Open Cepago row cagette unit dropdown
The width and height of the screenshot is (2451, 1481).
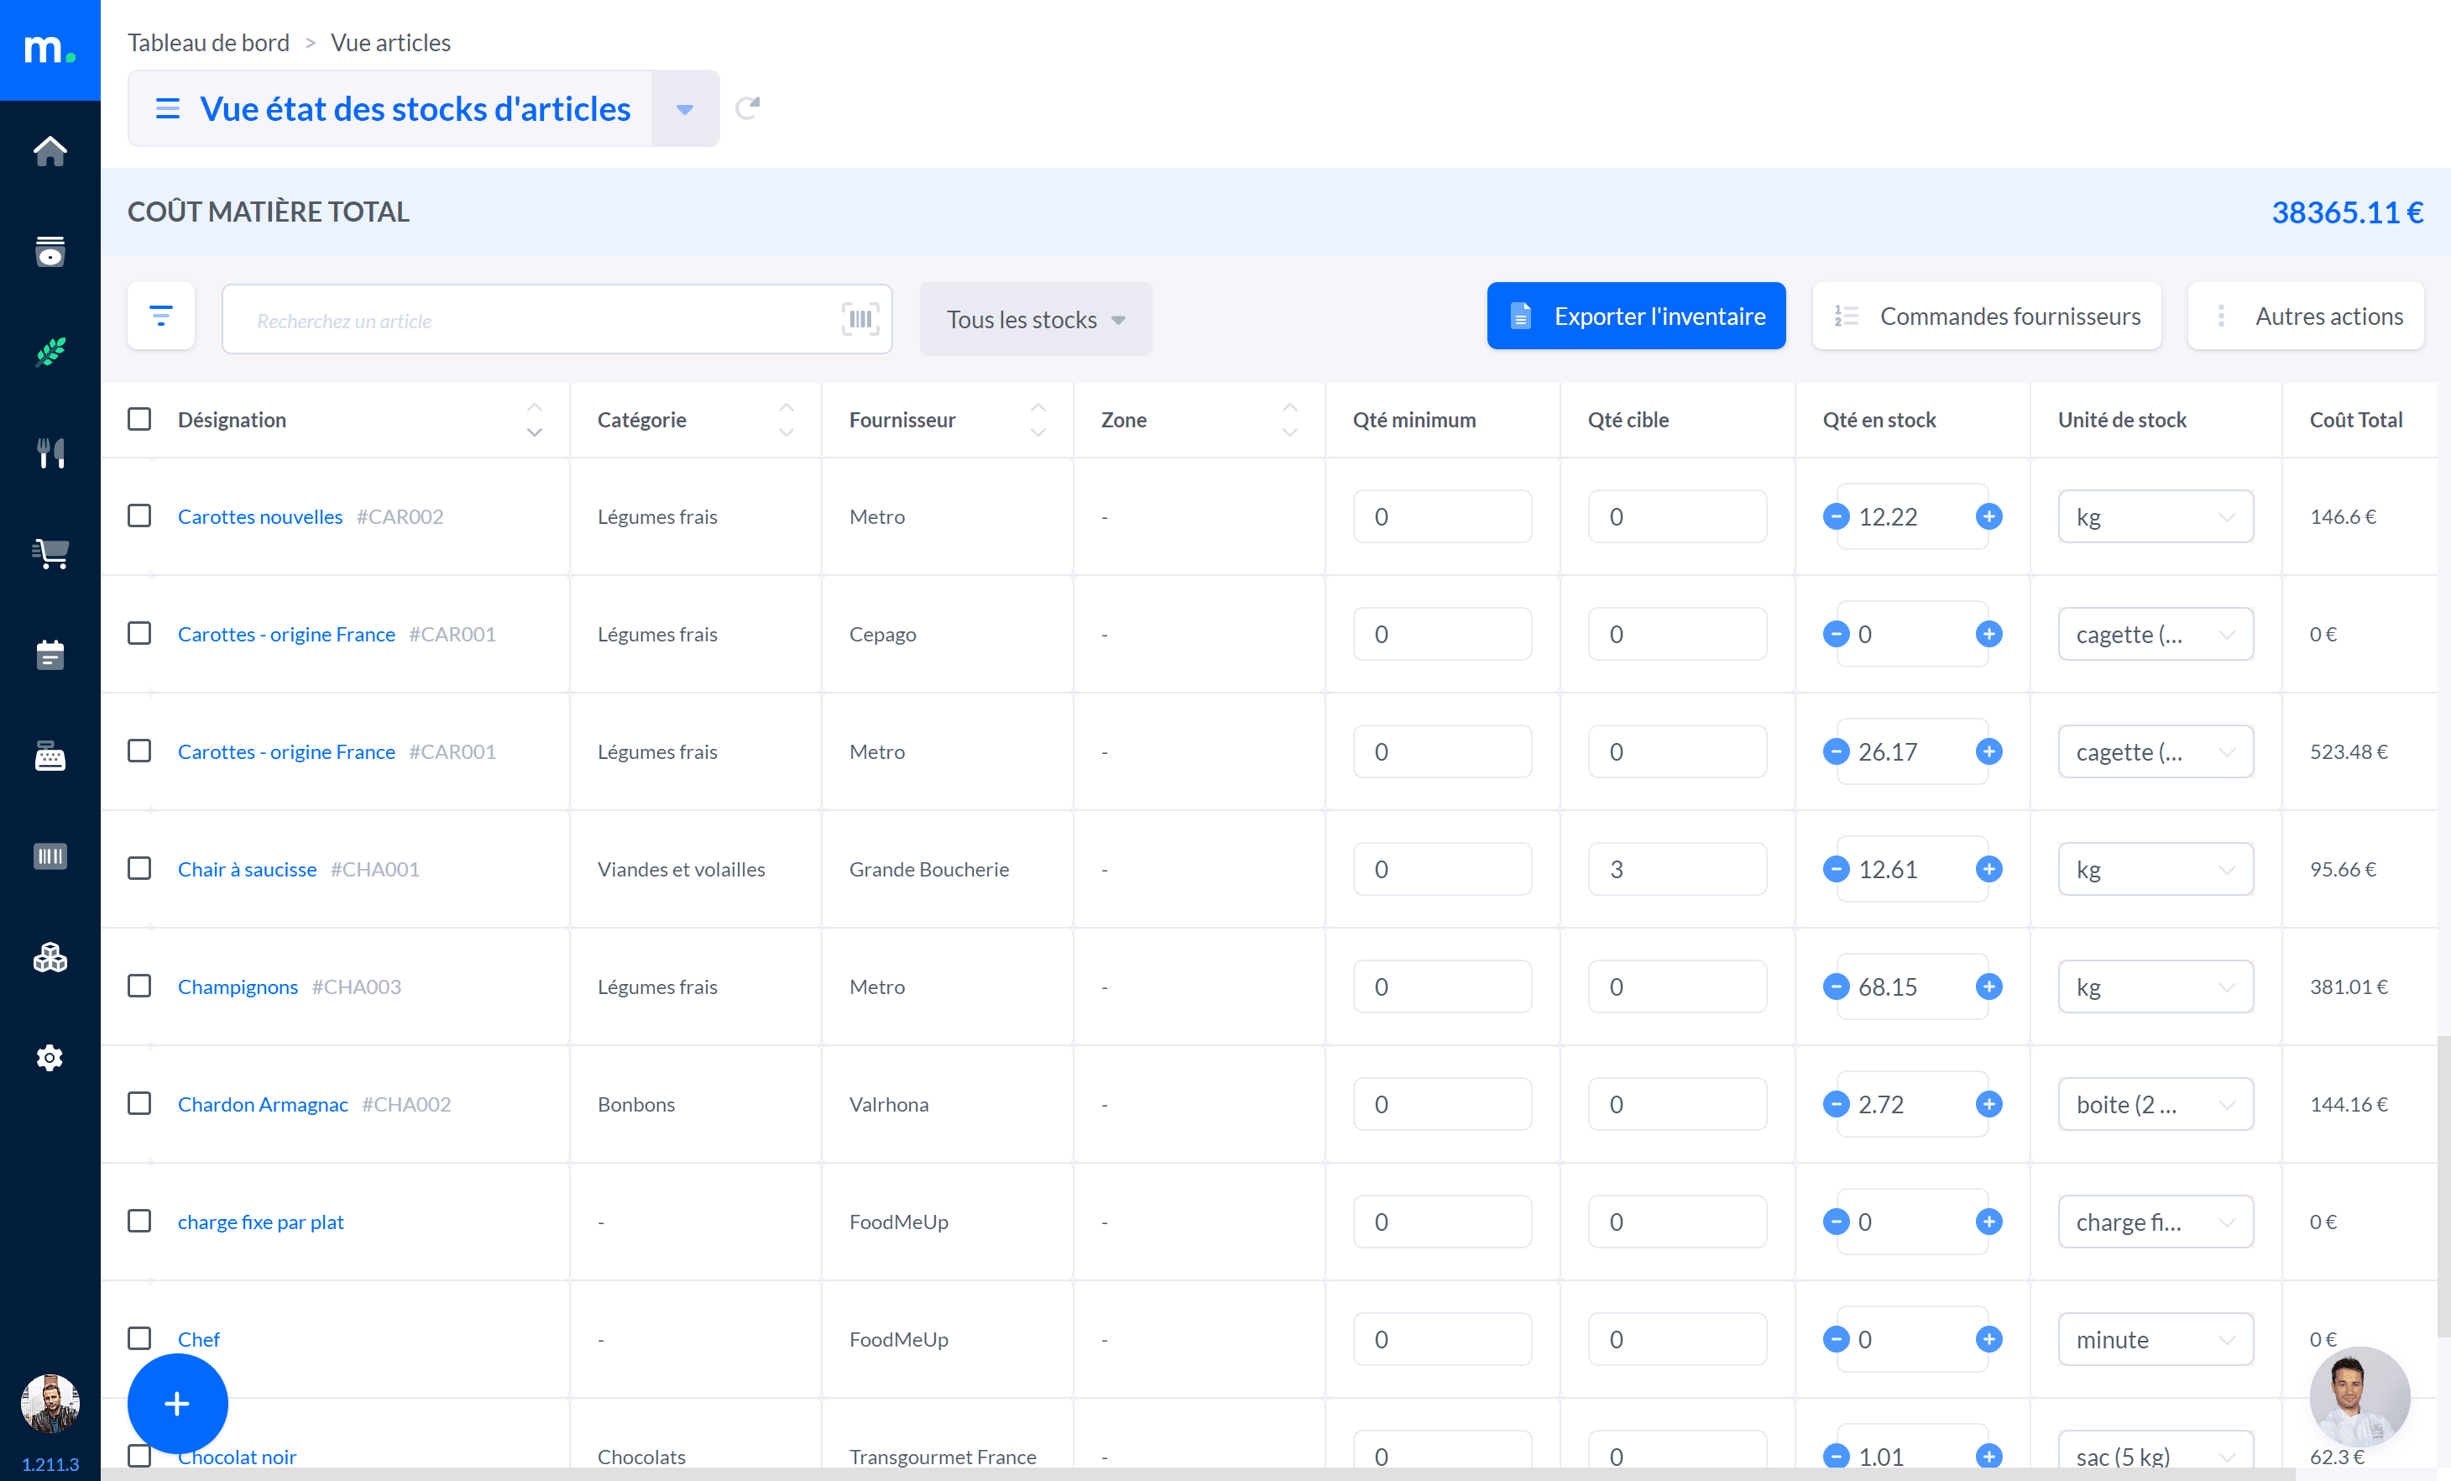click(x=2156, y=634)
